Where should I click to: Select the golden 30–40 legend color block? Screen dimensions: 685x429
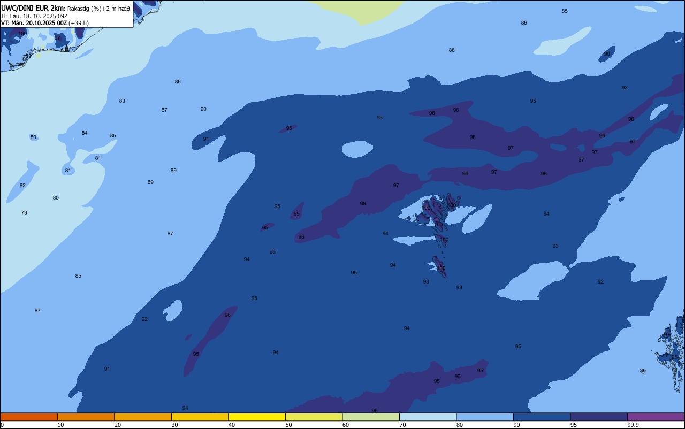pyautogui.click(x=200, y=417)
